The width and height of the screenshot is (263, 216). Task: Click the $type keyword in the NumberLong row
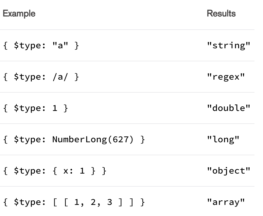[29, 139]
